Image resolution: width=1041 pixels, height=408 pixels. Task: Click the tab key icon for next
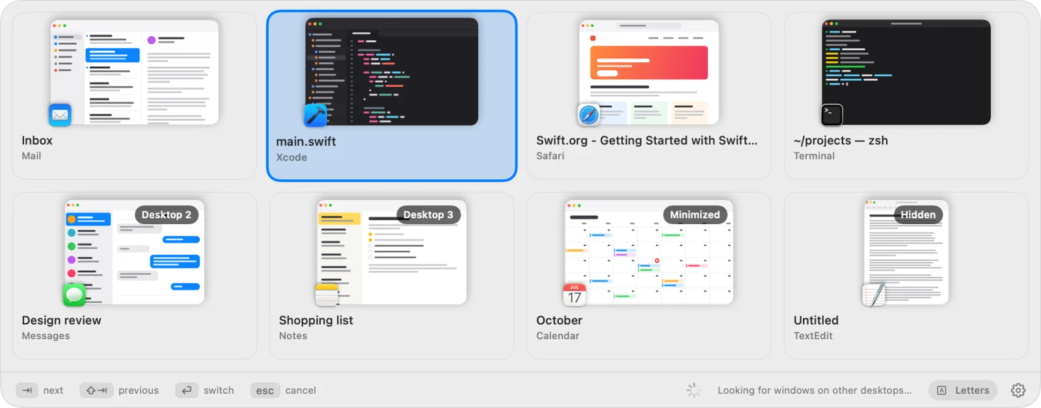click(27, 390)
